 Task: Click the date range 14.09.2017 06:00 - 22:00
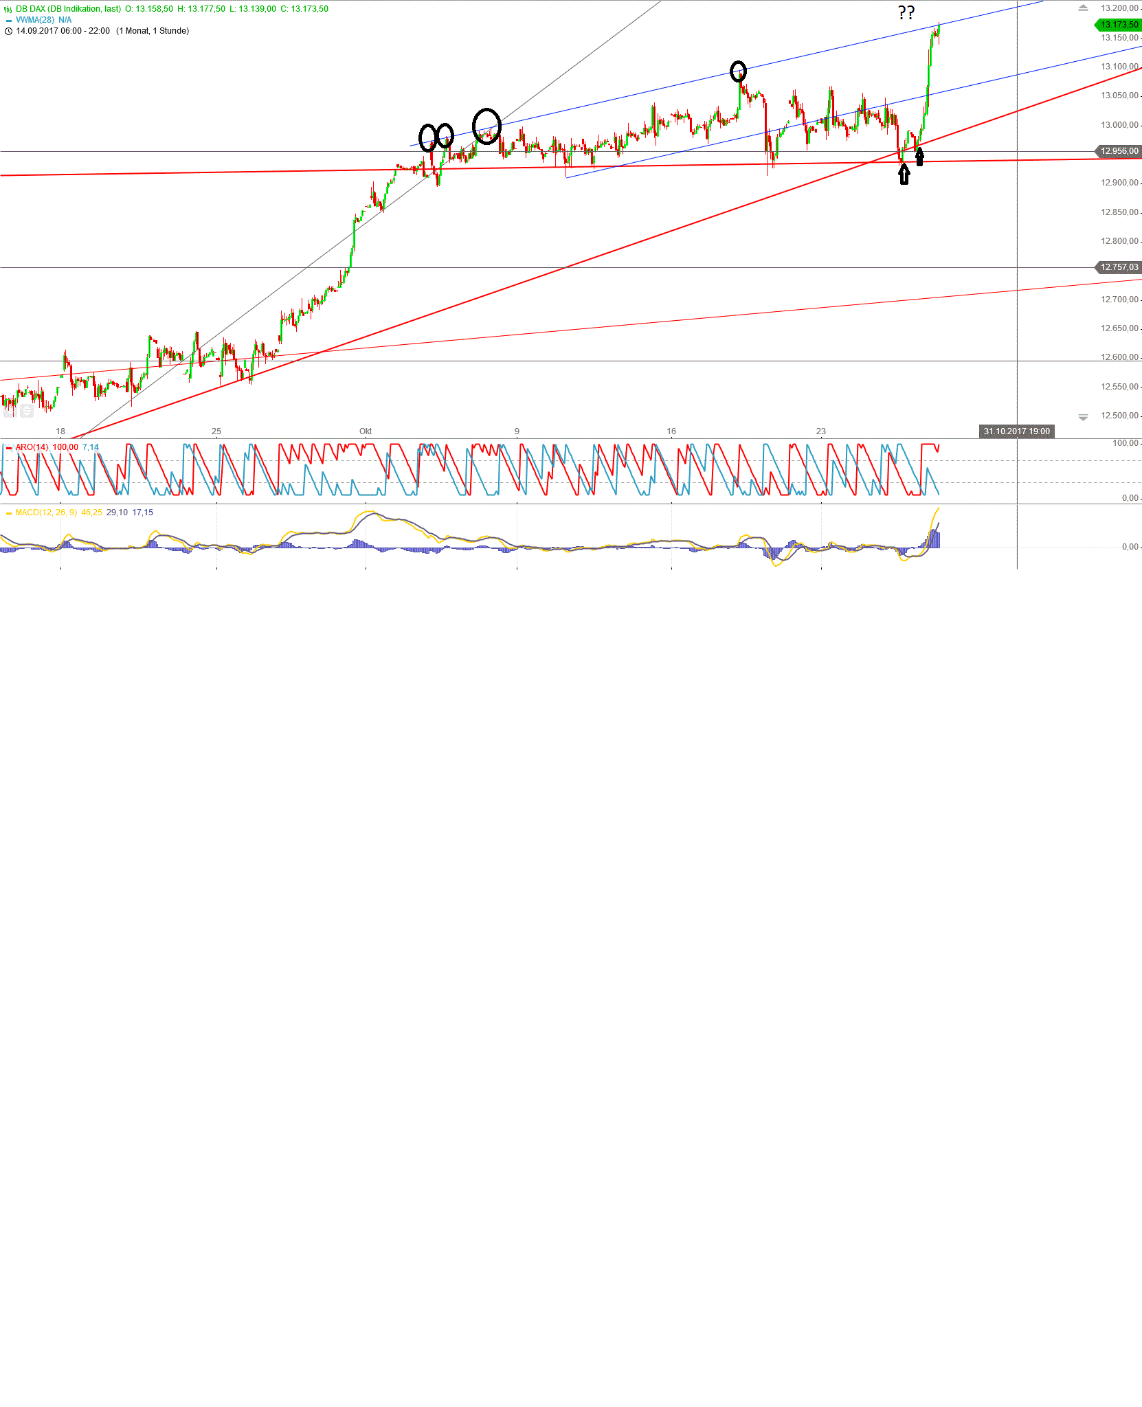tap(63, 31)
